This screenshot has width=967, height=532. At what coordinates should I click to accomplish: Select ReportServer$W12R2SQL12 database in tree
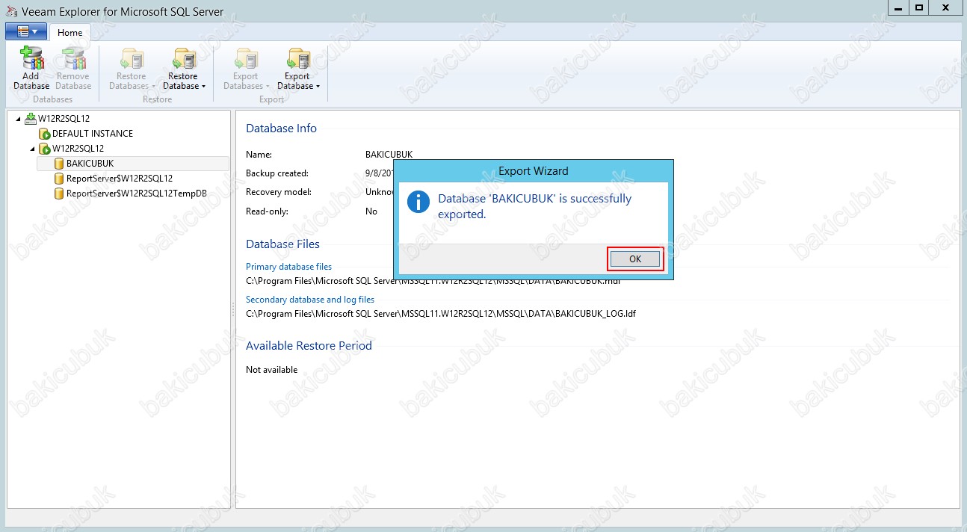pos(120,179)
